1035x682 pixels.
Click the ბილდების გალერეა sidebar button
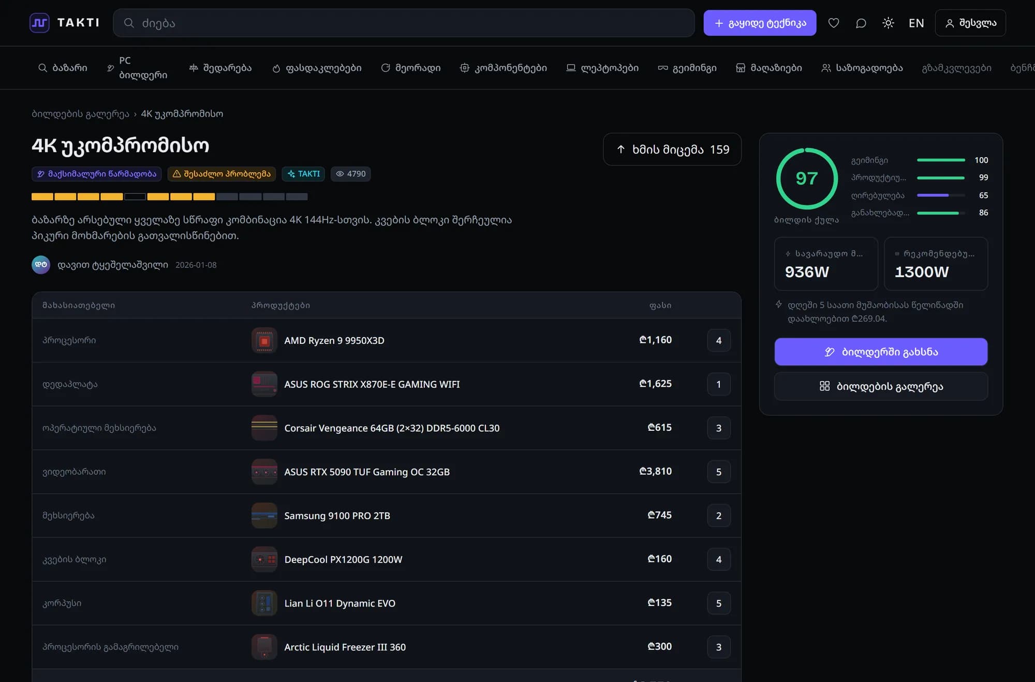(881, 386)
